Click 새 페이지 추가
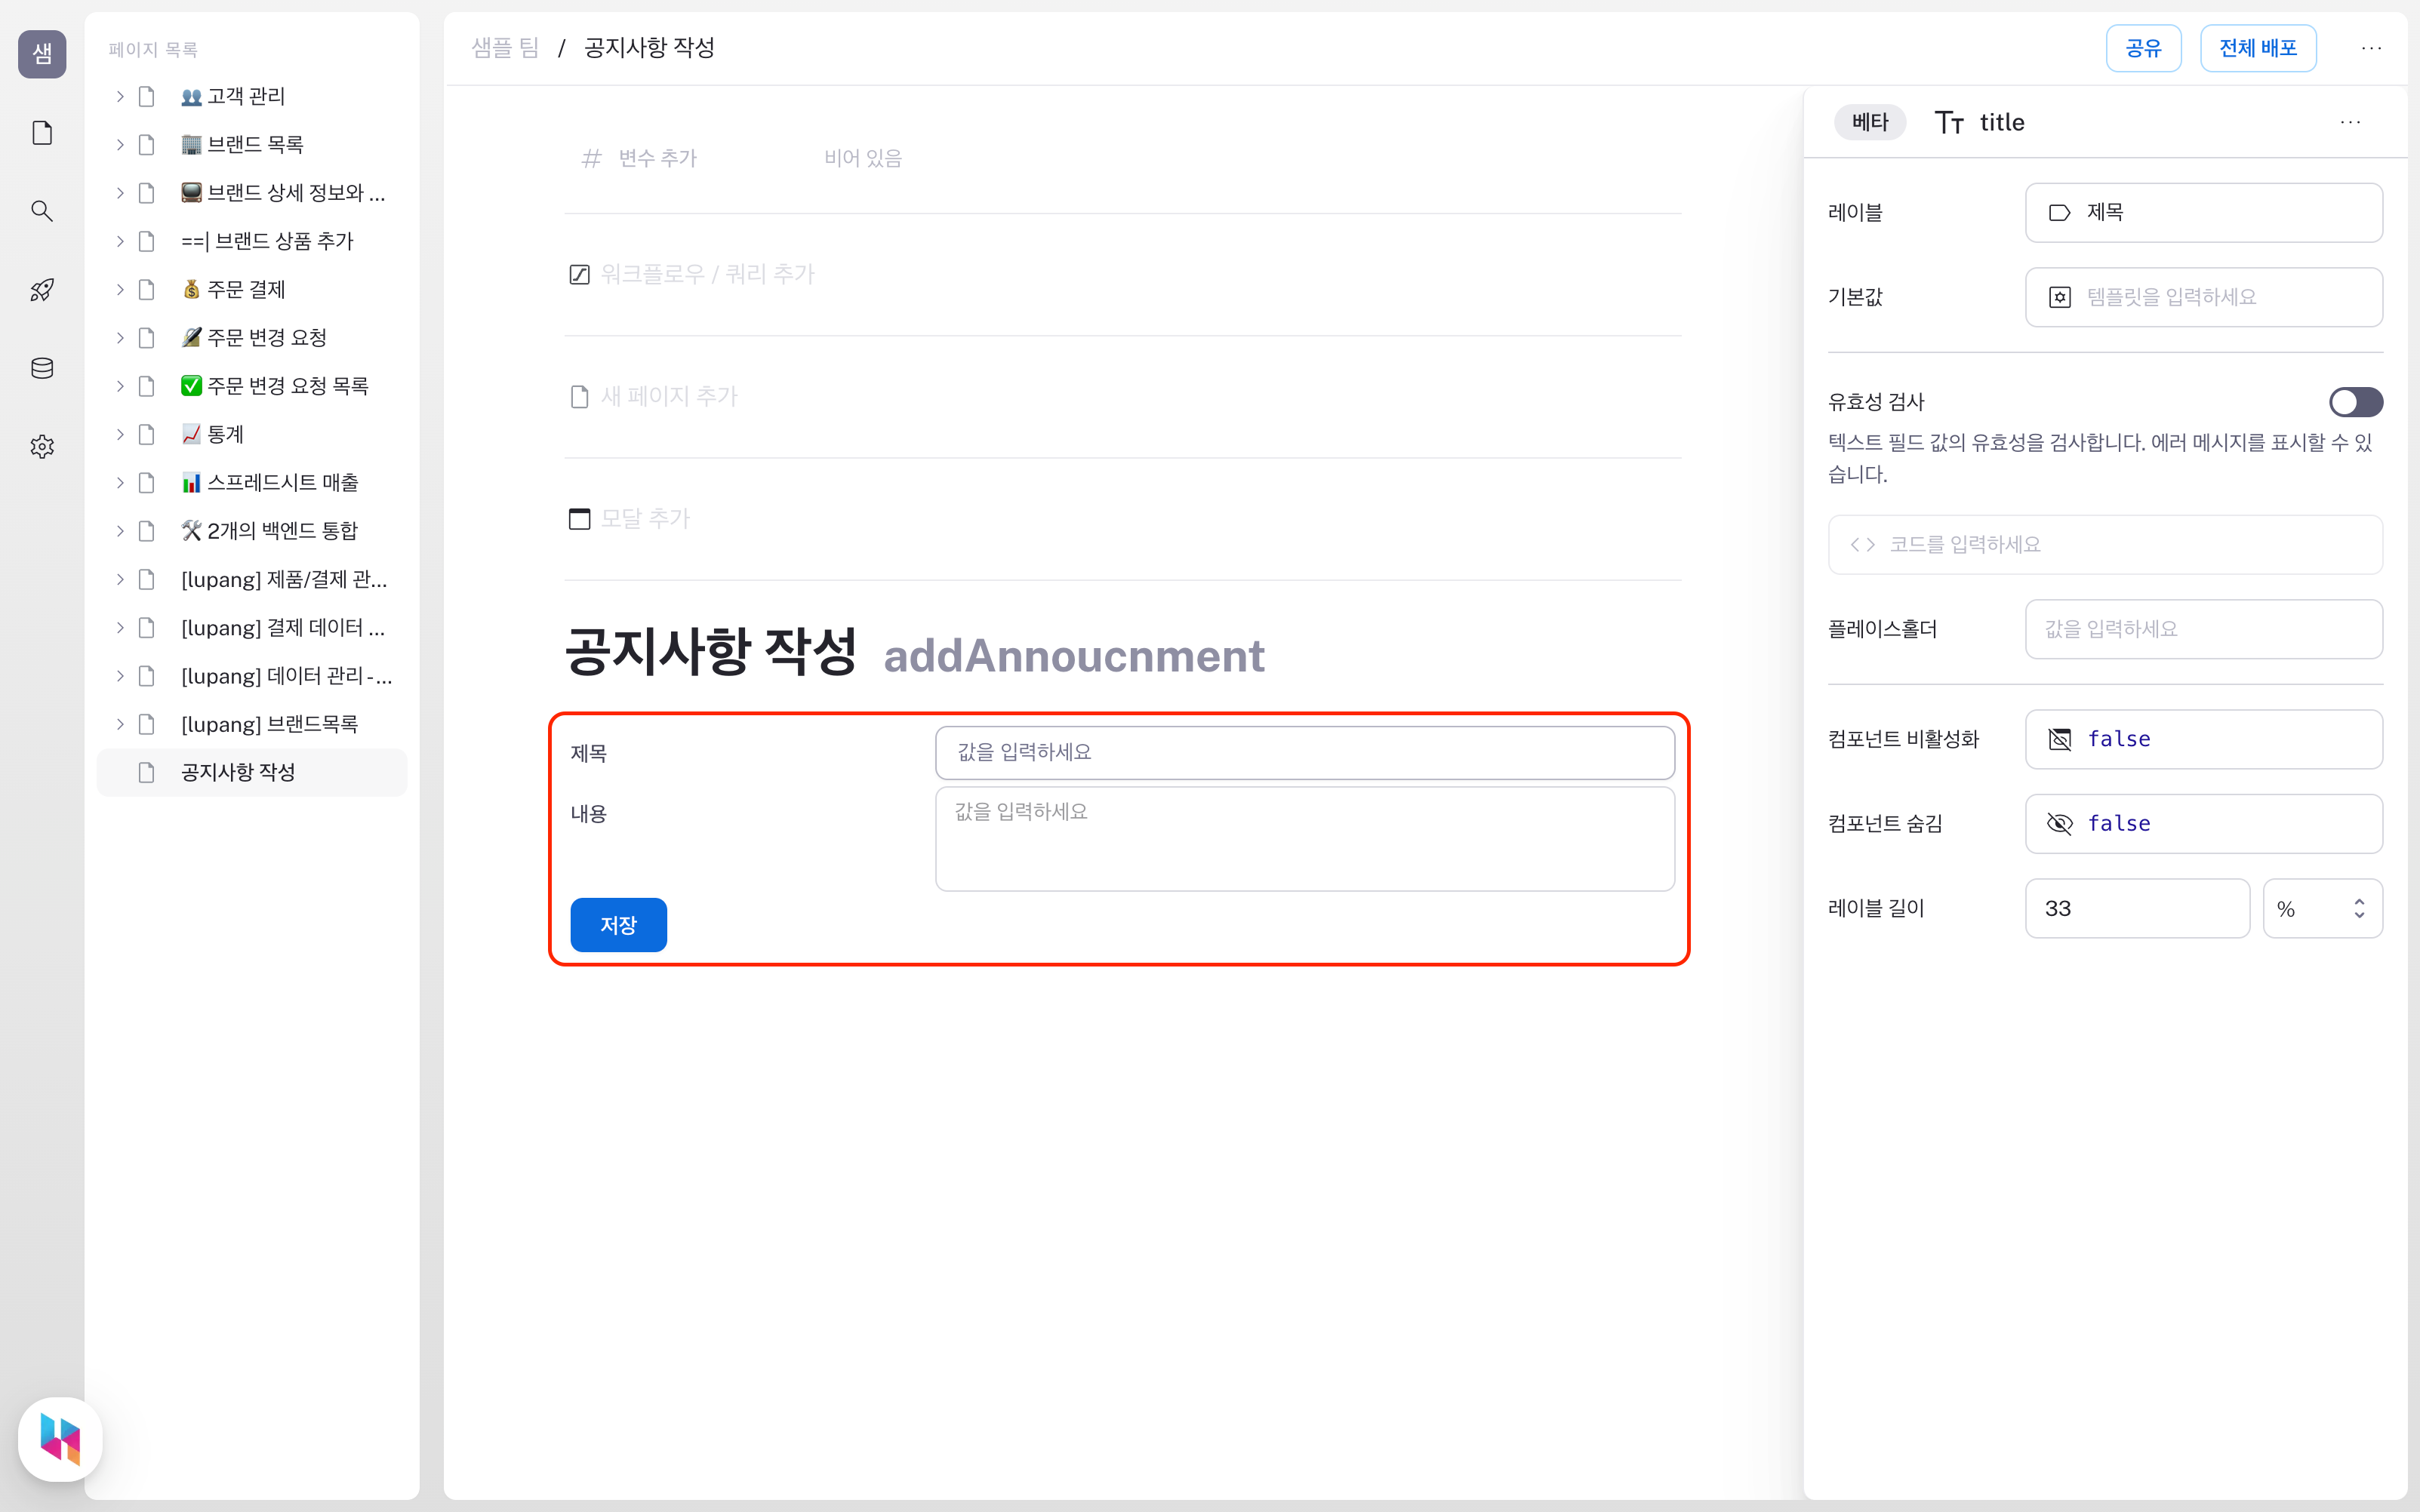 (x=668, y=397)
